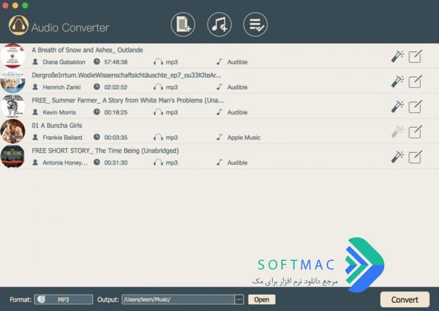Open effects wand for The Time Being row

[397, 157]
